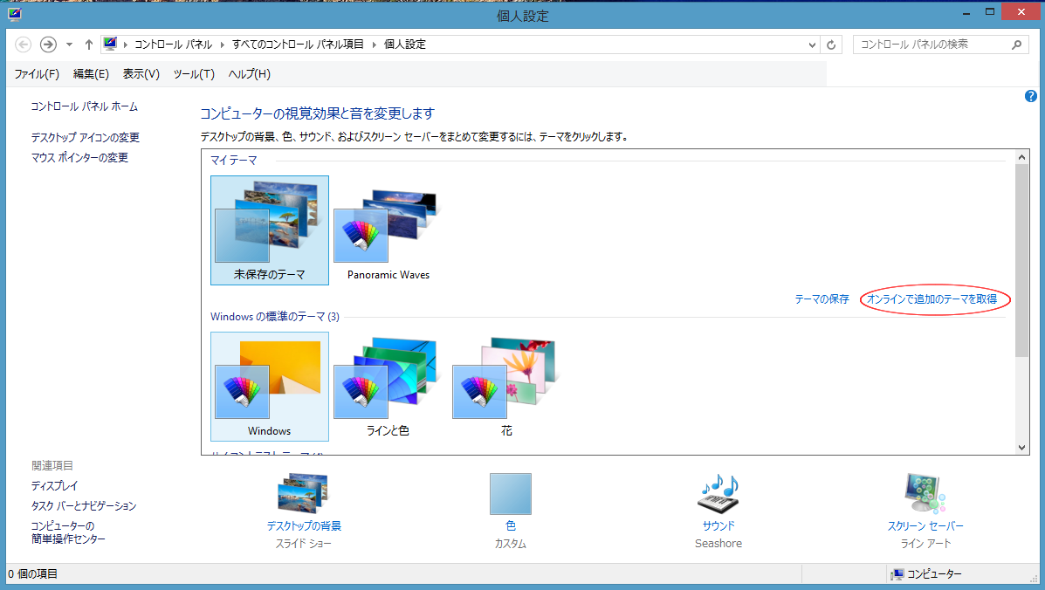1045x590 pixels.
Task: Click すべてのコントロール パネル項目 in the breadcrumb
Action: 298,45
